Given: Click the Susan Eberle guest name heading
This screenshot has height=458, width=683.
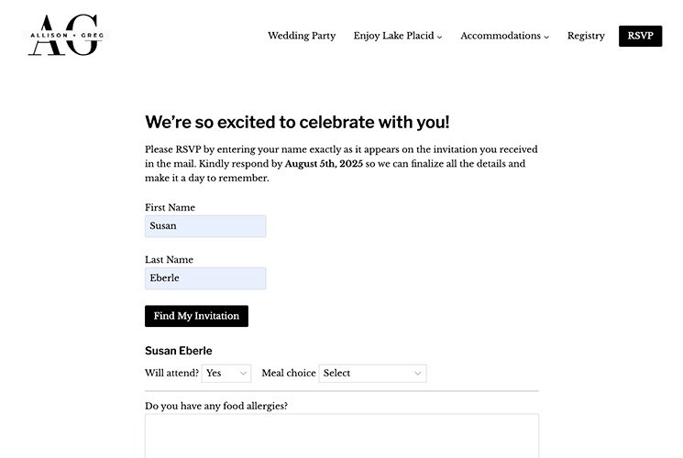Looking at the screenshot, I should pos(179,351).
